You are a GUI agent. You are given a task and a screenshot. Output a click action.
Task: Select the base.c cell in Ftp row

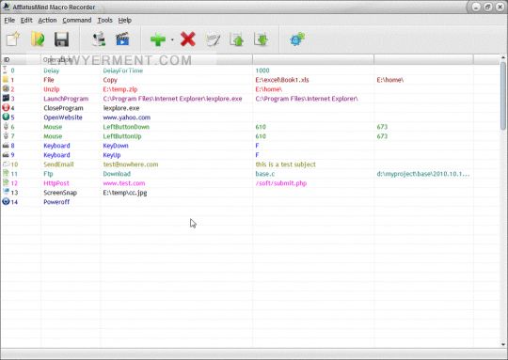point(265,174)
